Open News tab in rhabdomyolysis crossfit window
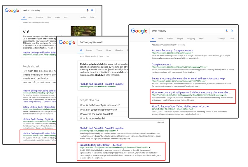Viewport: 248px width, 167px height. click(109, 50)
